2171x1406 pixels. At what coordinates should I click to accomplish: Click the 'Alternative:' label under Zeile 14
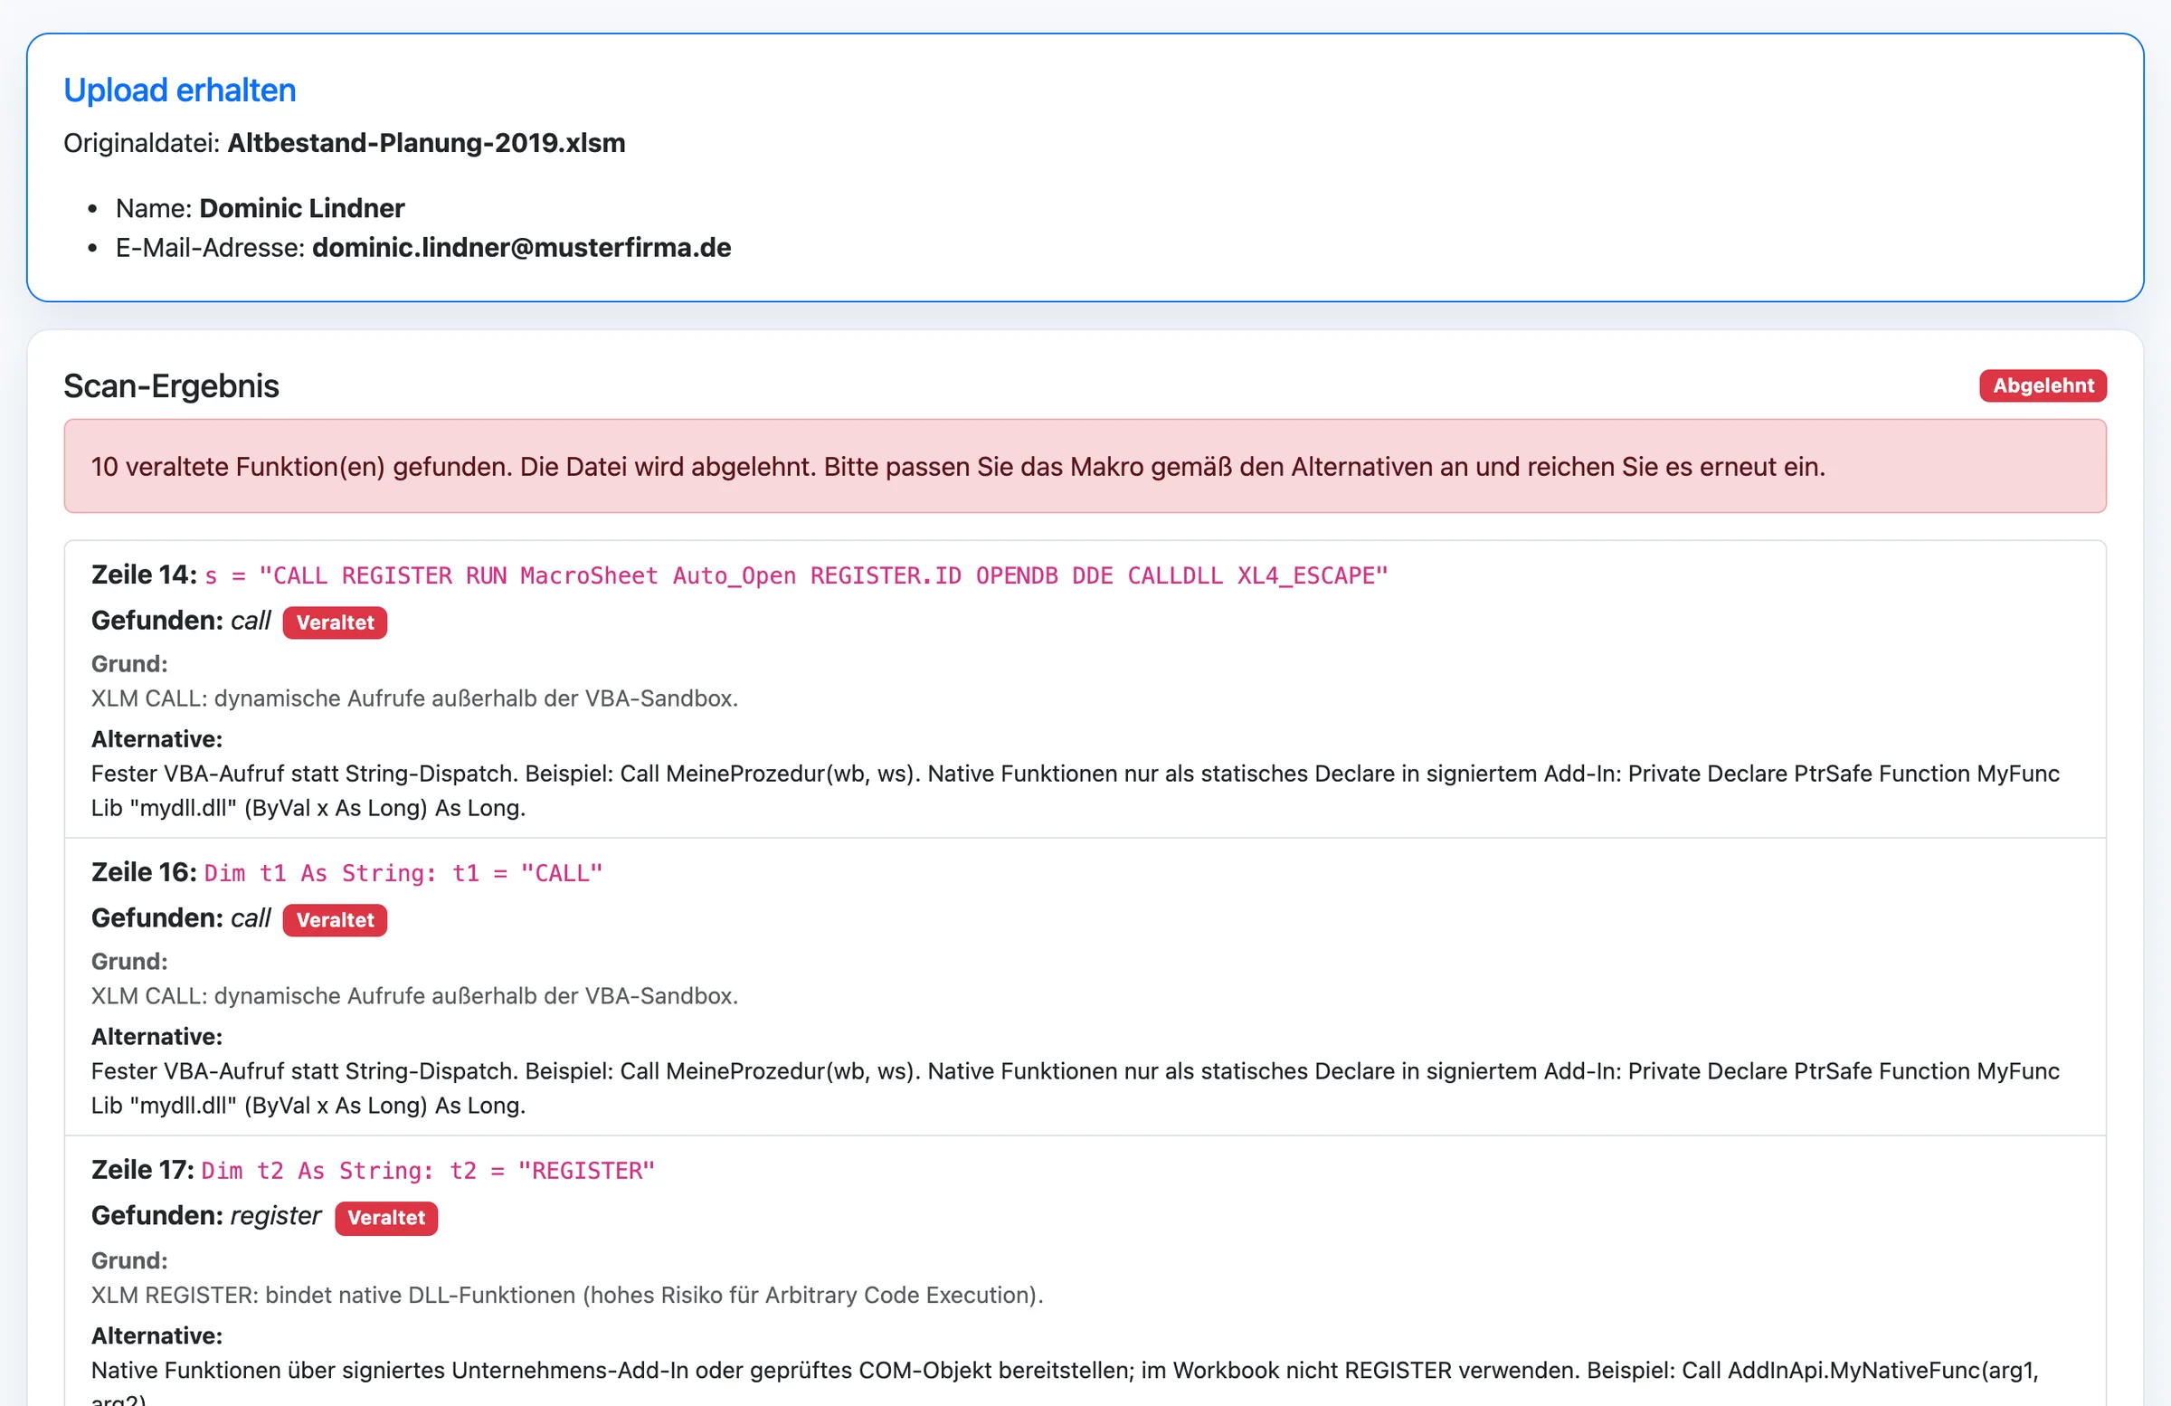coord(156,739)
